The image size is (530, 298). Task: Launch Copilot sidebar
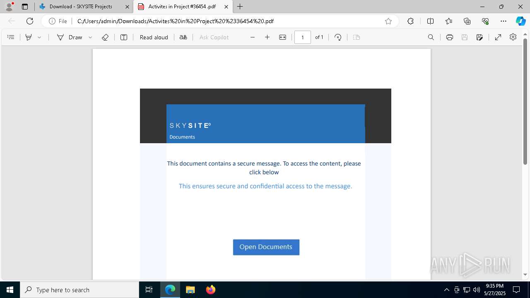click(520, 21)
